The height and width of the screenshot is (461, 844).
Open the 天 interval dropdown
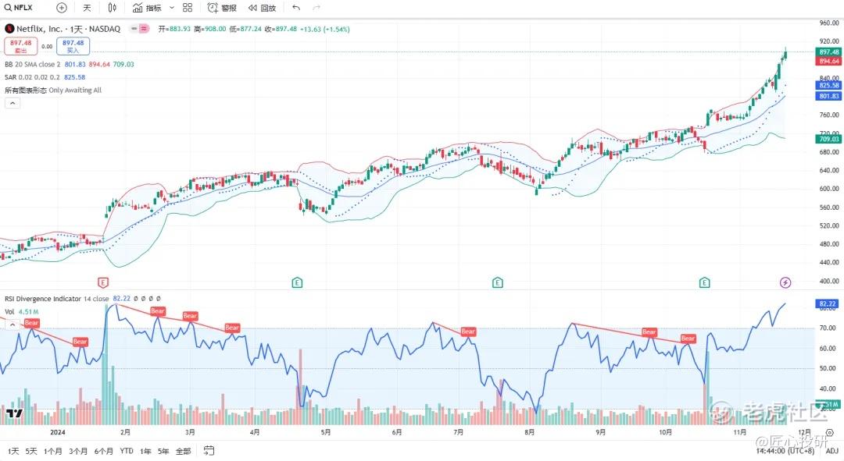(87, 8)
